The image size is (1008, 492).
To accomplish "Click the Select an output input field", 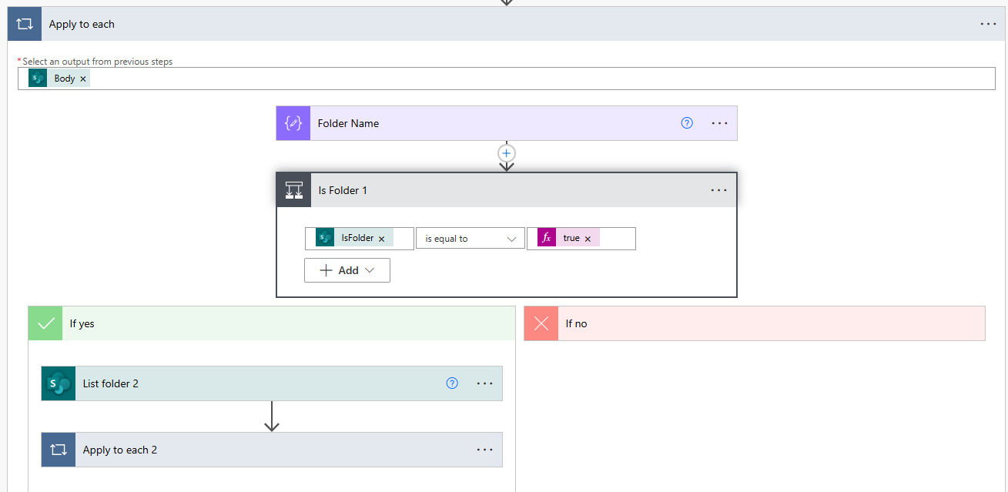I will pyautogui.click(x=539, y=79).
